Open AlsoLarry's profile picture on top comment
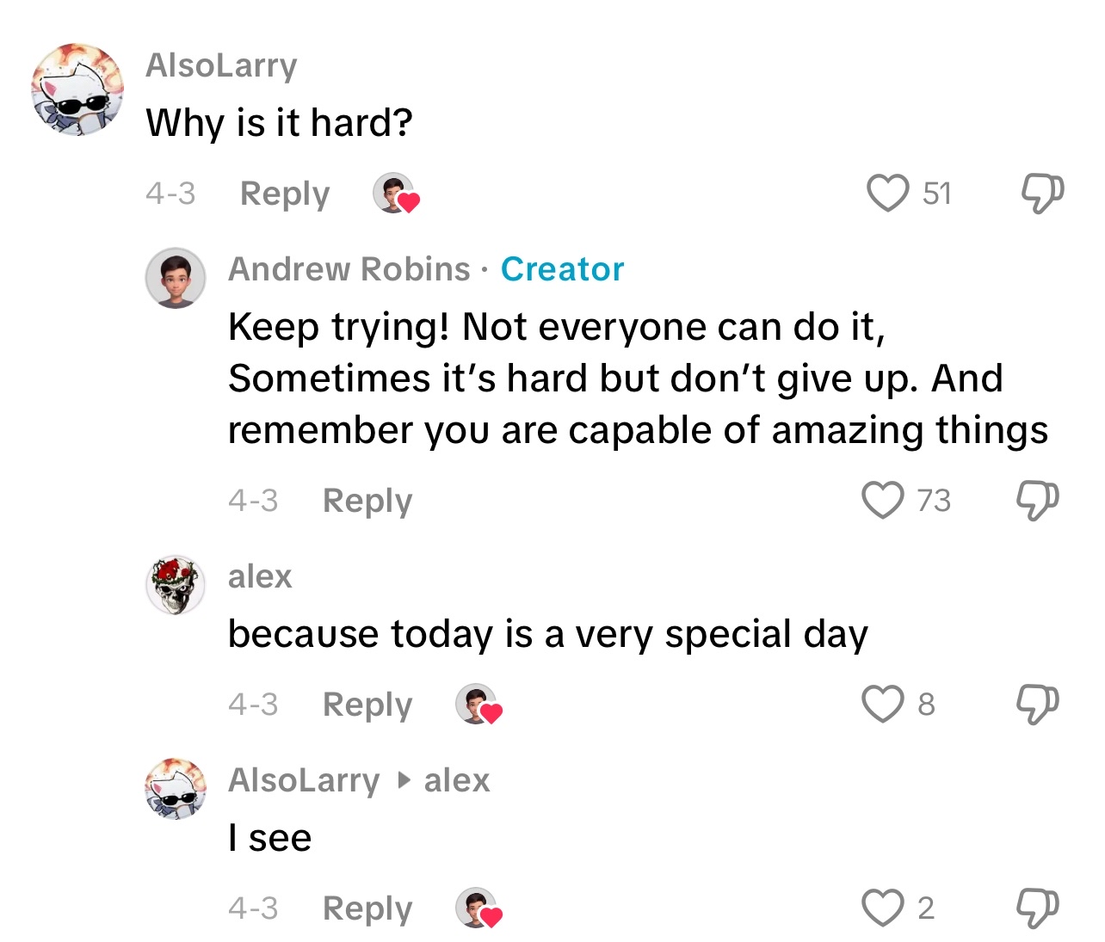This screenshot has height=942, width=1105. [77, 89]
